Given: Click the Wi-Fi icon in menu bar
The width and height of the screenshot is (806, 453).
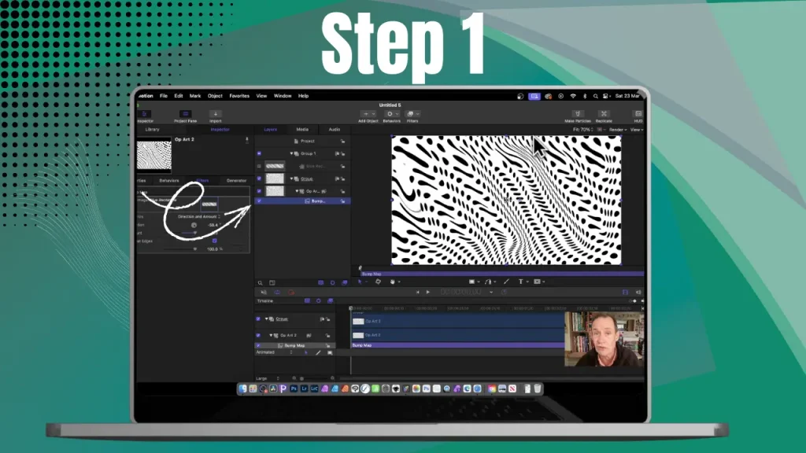Looking at the screenshot, I should 573,96.
